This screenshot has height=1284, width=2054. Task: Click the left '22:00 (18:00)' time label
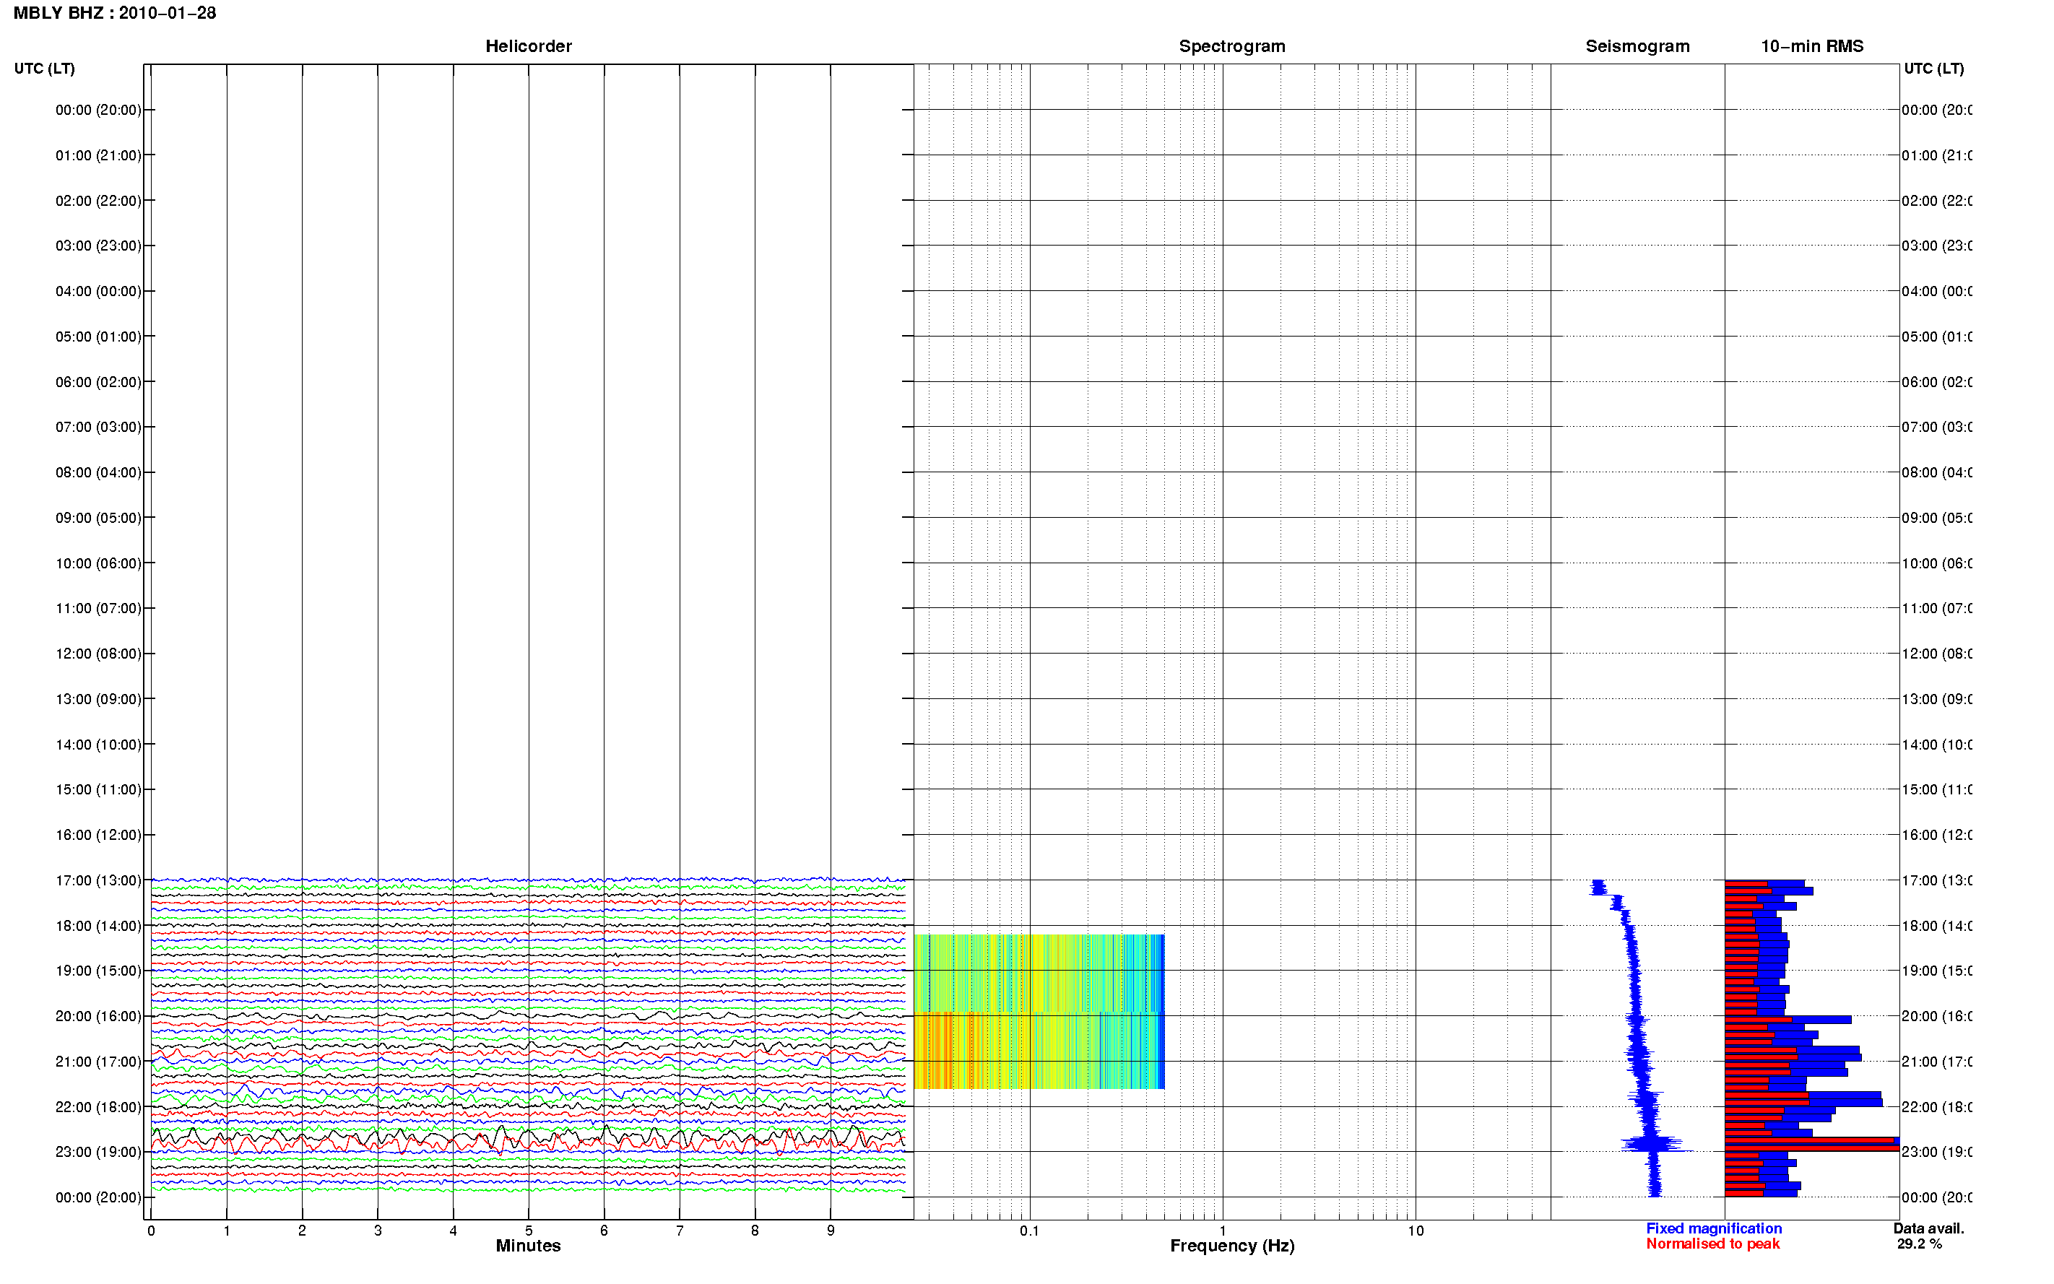98,1107
